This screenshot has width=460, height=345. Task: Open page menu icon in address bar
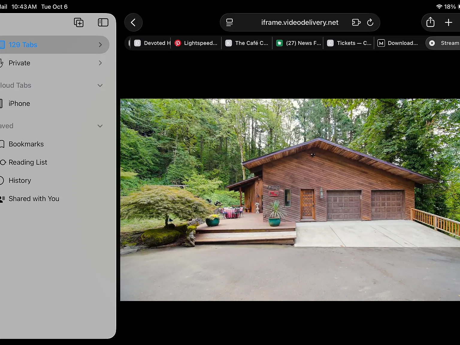(x=229, y=22)
